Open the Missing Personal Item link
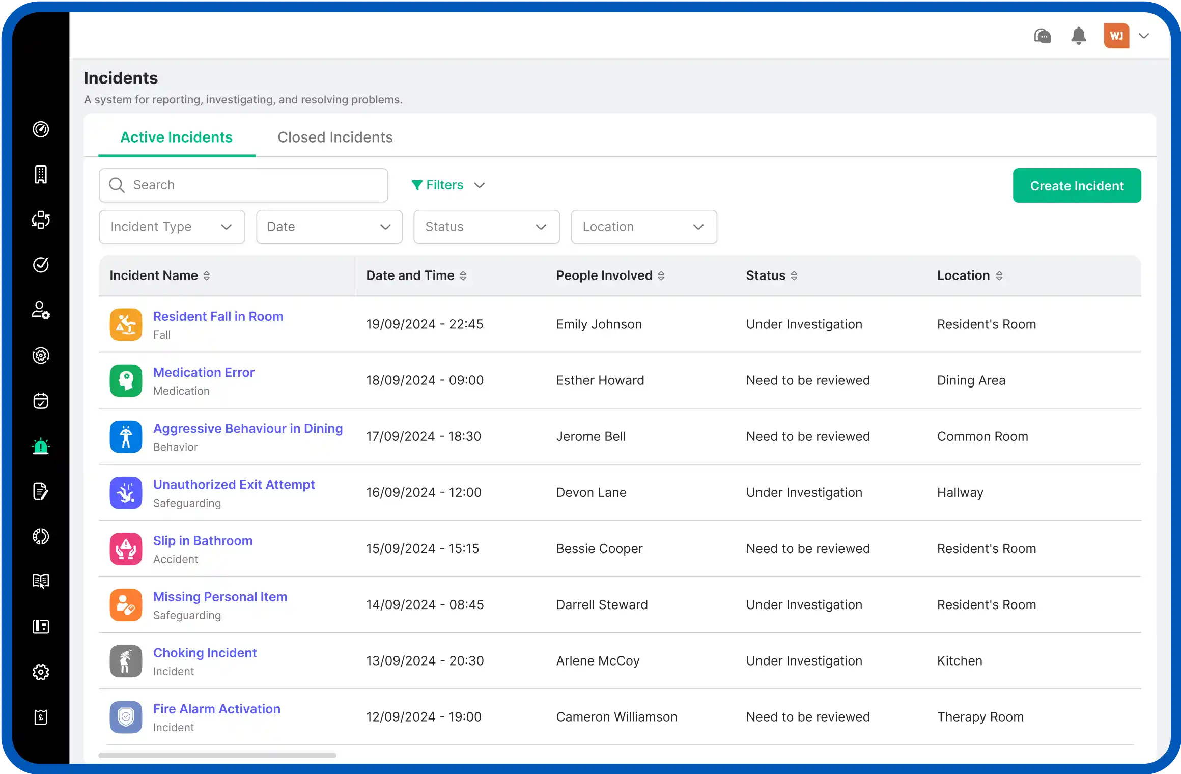The width and height of the screenshot is (1181, 774). pyautogui.click(x=220, y=596)
